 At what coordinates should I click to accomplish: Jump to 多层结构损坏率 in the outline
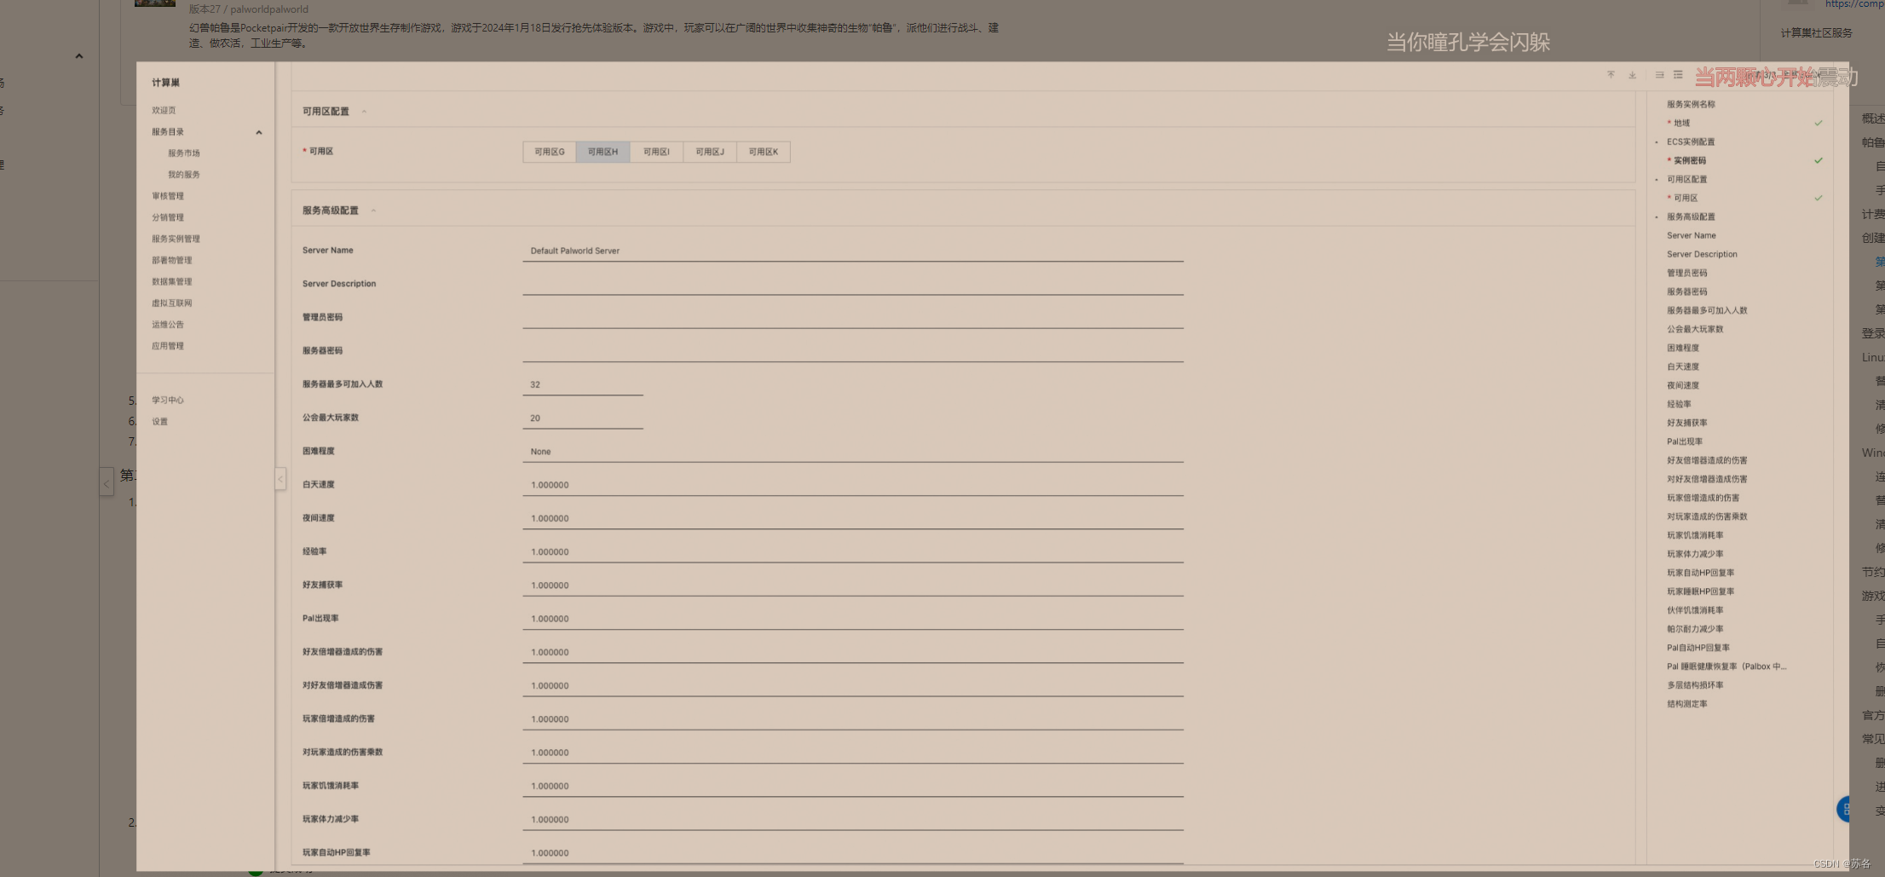1695,686
